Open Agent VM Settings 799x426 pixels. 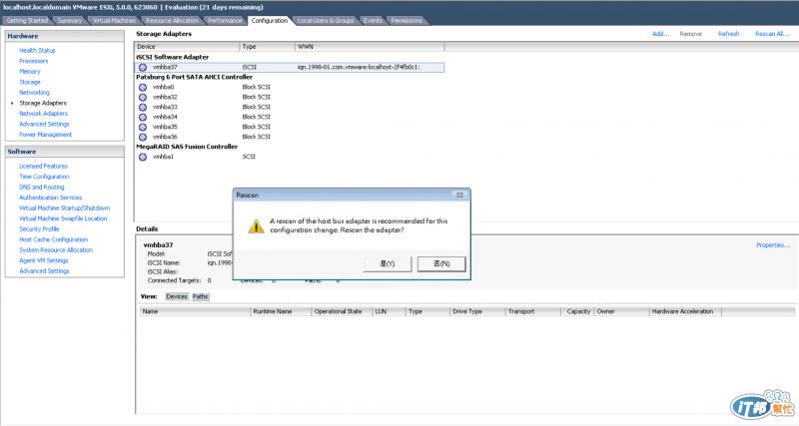click(x=43, y=260)
